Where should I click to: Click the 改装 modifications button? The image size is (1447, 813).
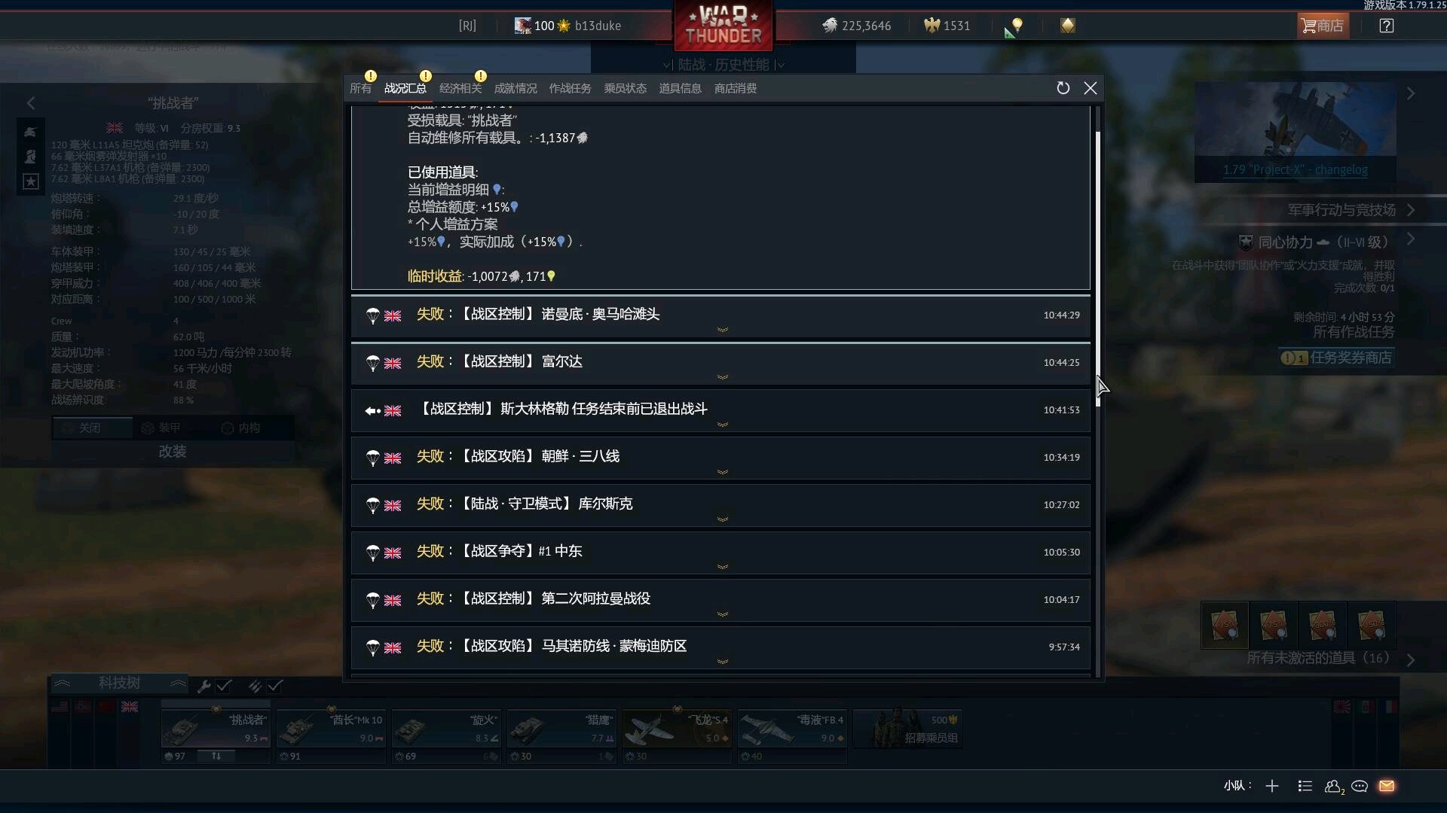click(173, 451)
